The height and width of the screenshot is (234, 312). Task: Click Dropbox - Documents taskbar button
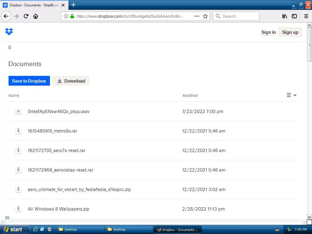178,230
